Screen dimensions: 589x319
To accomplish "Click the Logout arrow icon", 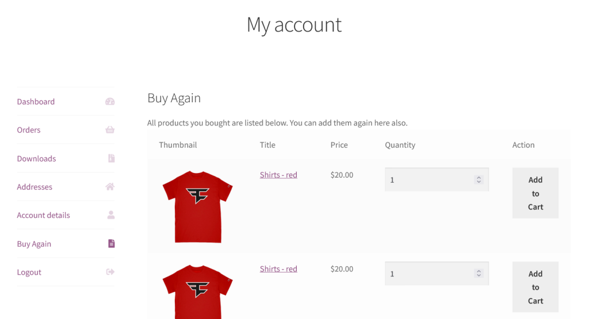I will click(x=110, y=272).
